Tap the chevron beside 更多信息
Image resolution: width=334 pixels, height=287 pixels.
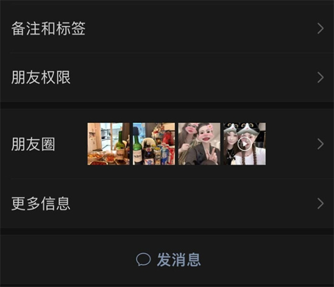(321, 204)
